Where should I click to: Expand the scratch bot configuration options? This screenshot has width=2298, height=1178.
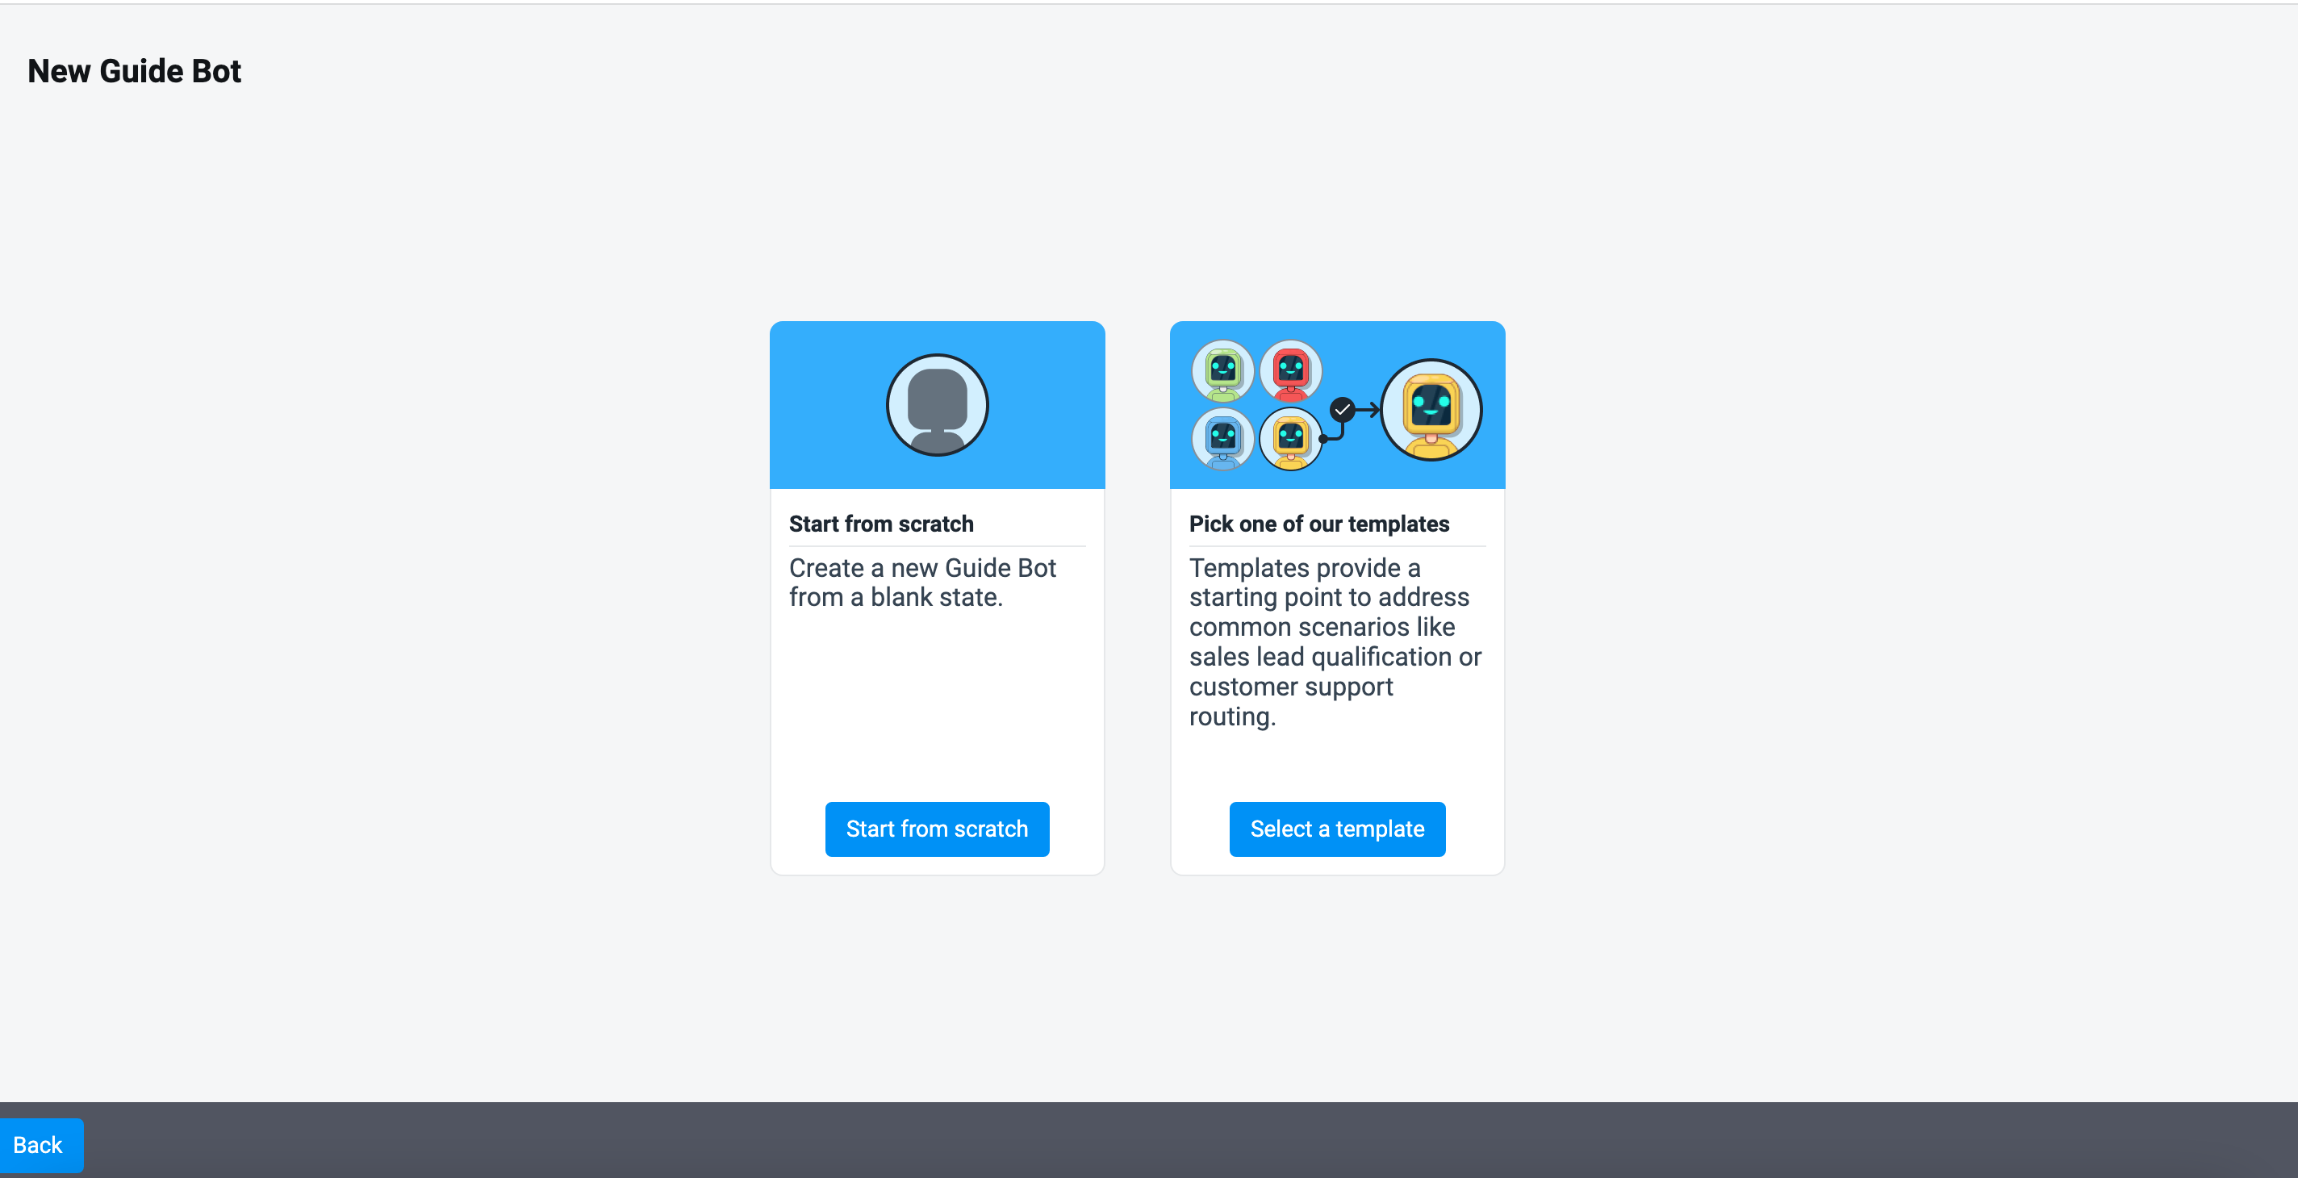pos(938,829)
